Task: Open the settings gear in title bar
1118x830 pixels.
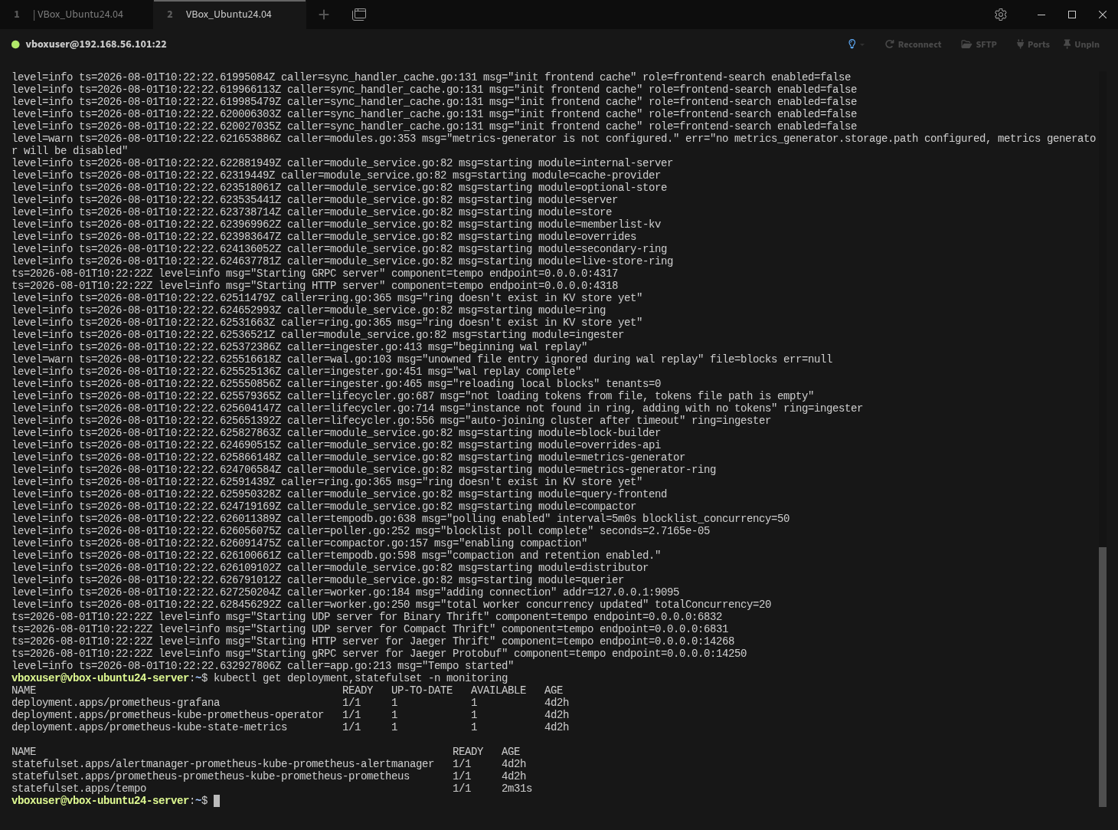Action: [1000, 15]
